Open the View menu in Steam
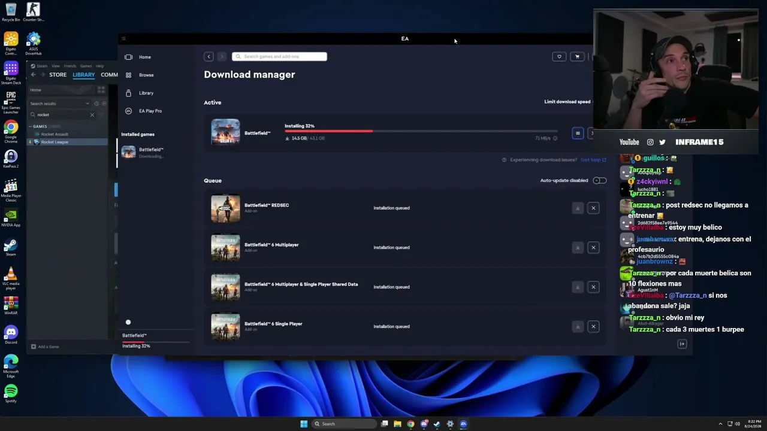 [x=55, y=66]
